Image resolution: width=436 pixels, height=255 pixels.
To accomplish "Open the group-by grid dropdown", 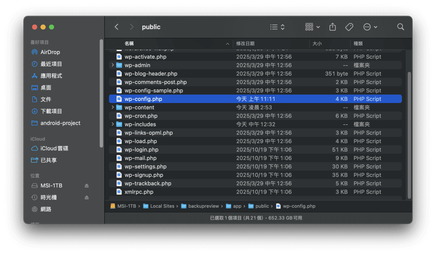I will [x=313, y=27].
